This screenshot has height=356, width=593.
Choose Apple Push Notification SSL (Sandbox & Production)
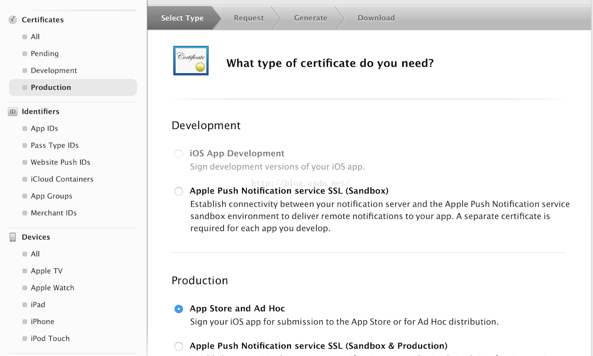coord(179,347)
